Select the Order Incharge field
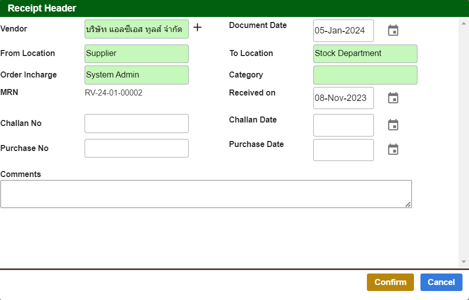The width and height of the screenshot is (469, 300). click(136, 74)
